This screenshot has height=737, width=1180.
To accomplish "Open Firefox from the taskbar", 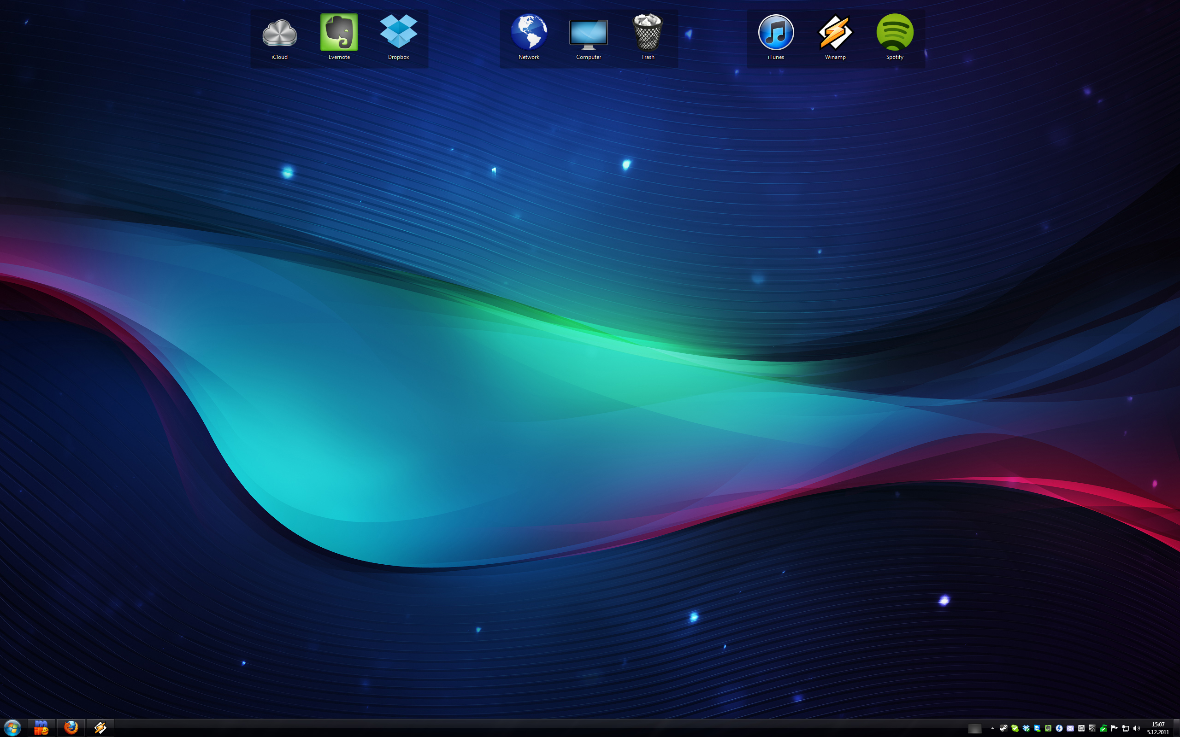I will tap(71, 728).
